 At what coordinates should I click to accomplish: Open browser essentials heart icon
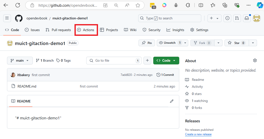click(x=237, y=5)
